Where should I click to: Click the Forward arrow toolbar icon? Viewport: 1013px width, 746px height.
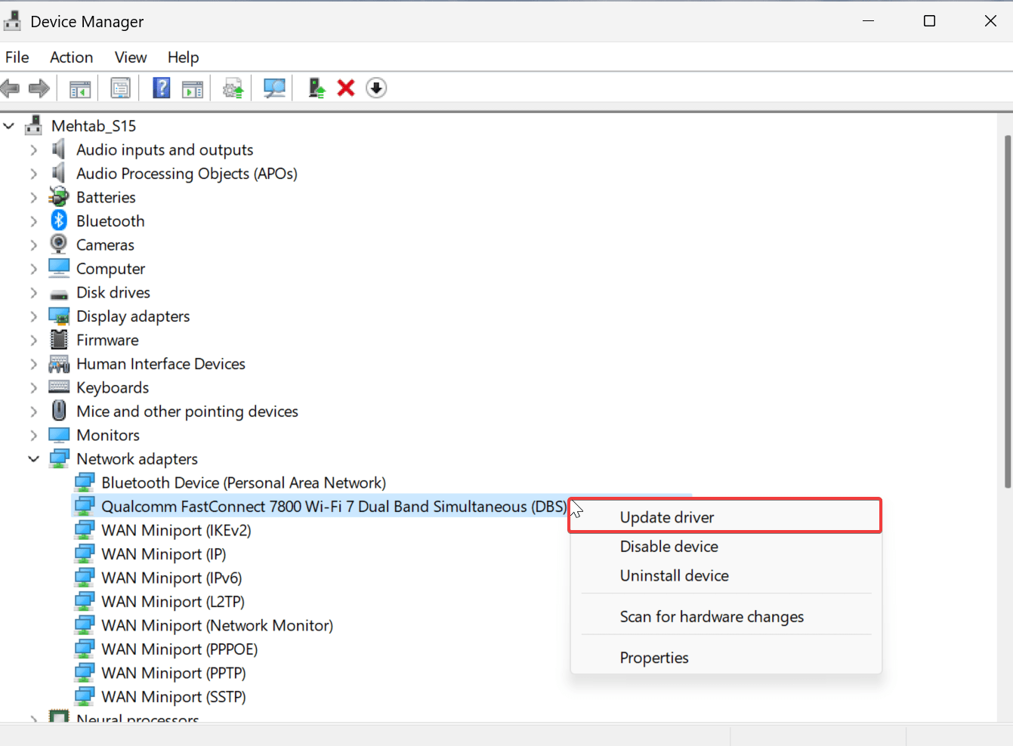point(39,88)
